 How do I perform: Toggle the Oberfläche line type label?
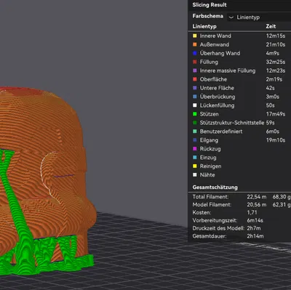[x=213, y=79]
